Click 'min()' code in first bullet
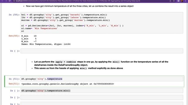188x105 pixels. click(116, 62)
